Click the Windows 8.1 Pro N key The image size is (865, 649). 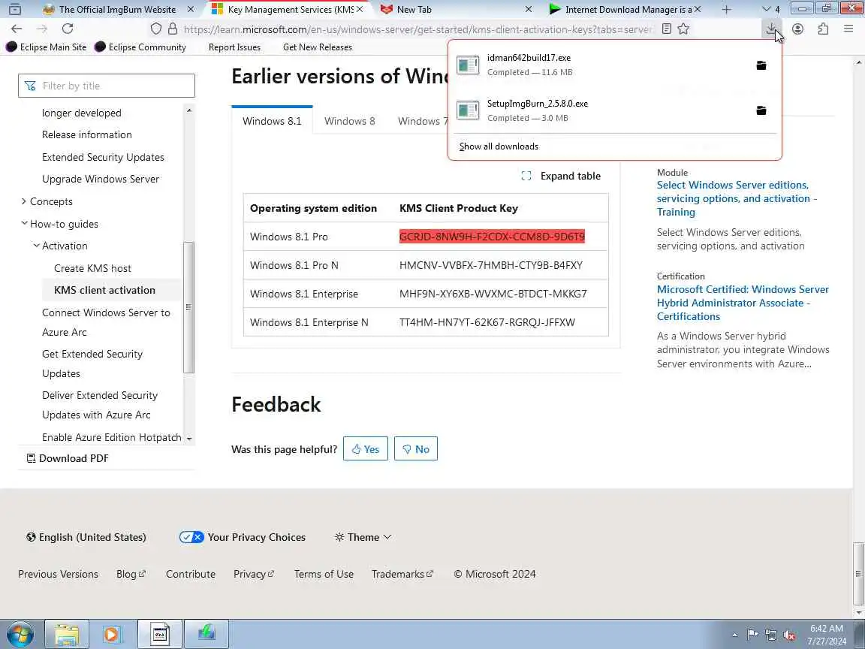(x=491, y=265)
